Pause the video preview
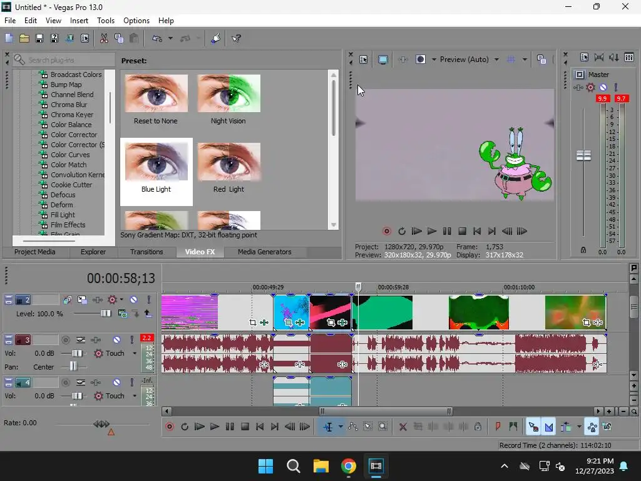The width and height of the screenshot is (641, 481). pos(447,231)
